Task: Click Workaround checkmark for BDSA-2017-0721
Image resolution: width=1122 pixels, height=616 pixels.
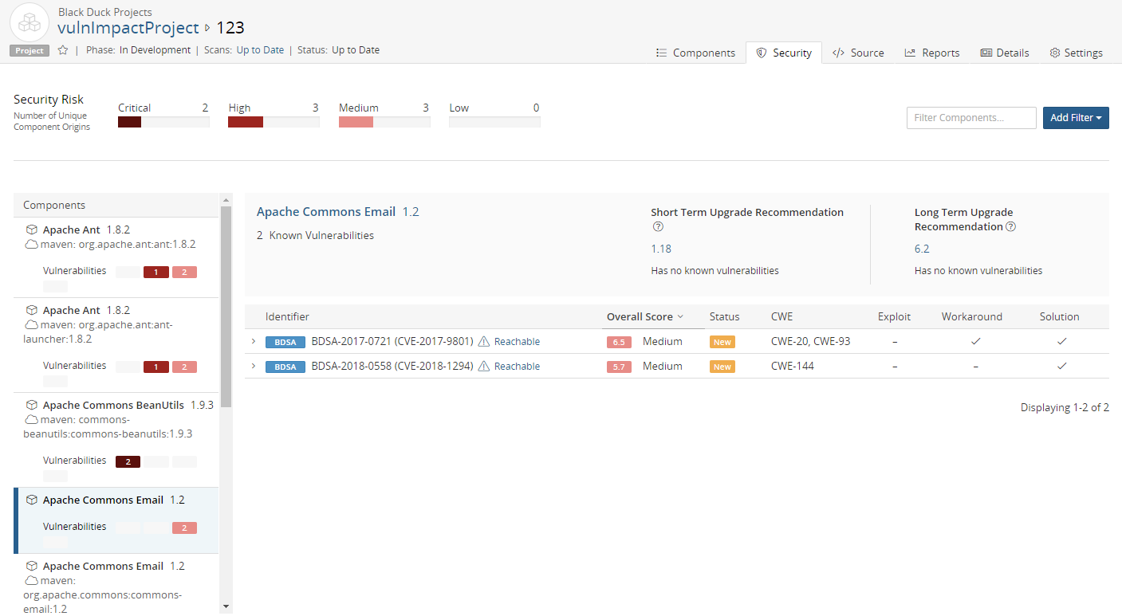Action: pyautogui.click(x=975, y=342)
